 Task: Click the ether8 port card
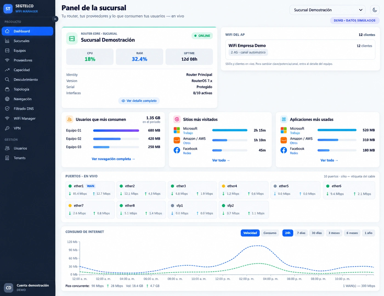pyautogui.click(x=141, y=210)
